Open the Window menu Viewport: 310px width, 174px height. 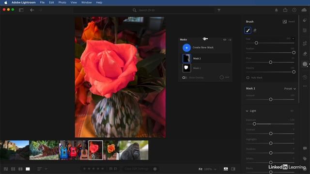point(86,2)
